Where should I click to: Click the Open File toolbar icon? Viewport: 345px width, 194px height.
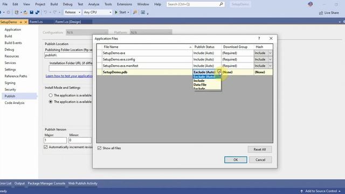tap(25, 12)
